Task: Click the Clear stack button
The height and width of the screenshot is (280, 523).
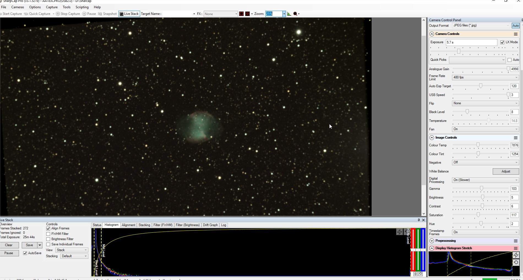Action: point(9,245)
